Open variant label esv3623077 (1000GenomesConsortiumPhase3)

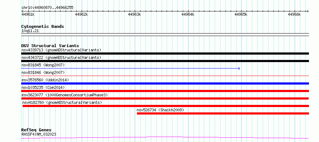click(65, 95)
